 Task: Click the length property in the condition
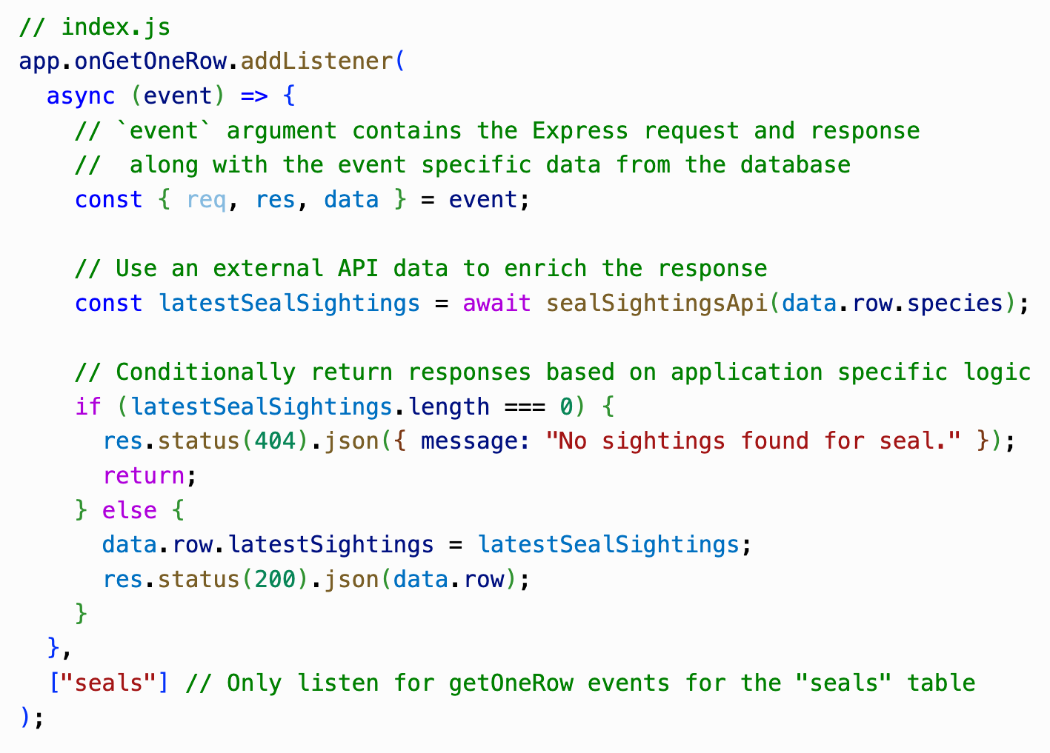point(448,406)
